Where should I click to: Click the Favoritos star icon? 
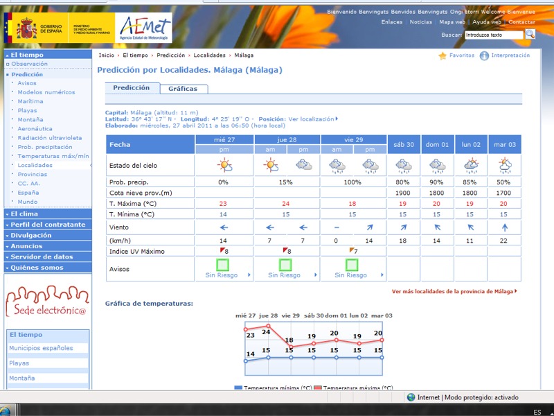(x=443, y=55)
